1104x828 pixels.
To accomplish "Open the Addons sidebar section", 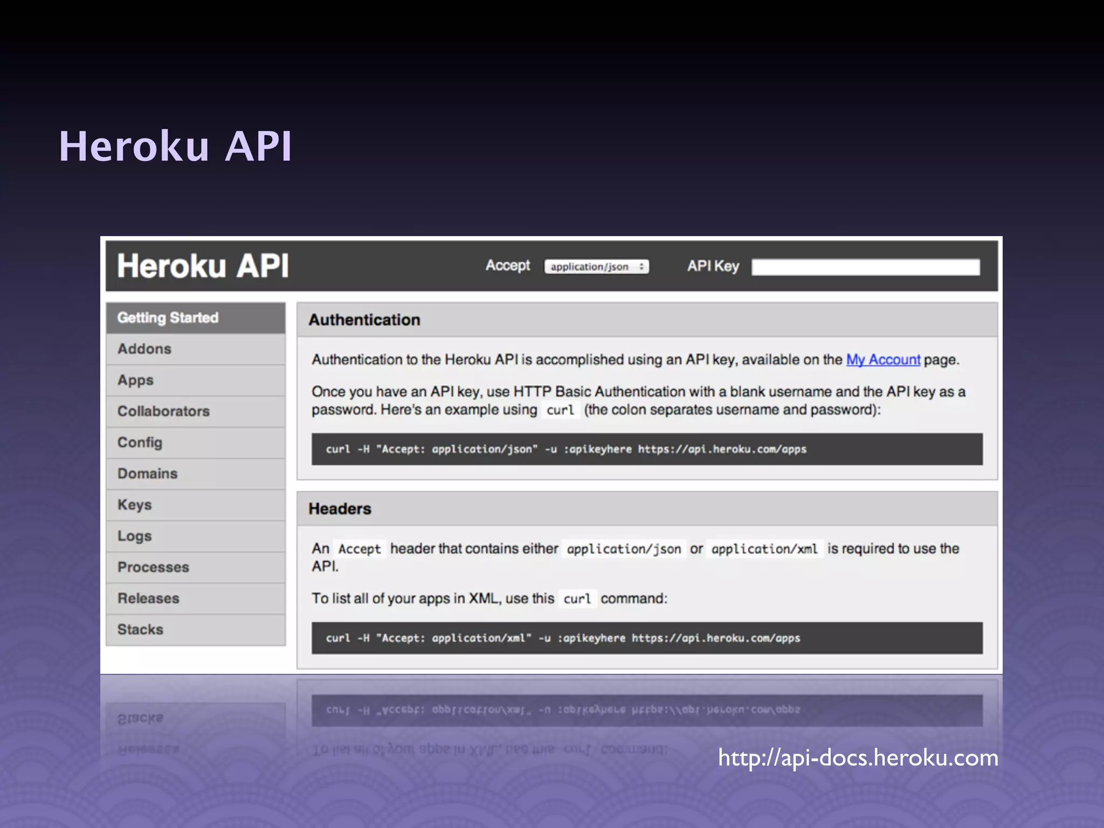I will 196,349.
